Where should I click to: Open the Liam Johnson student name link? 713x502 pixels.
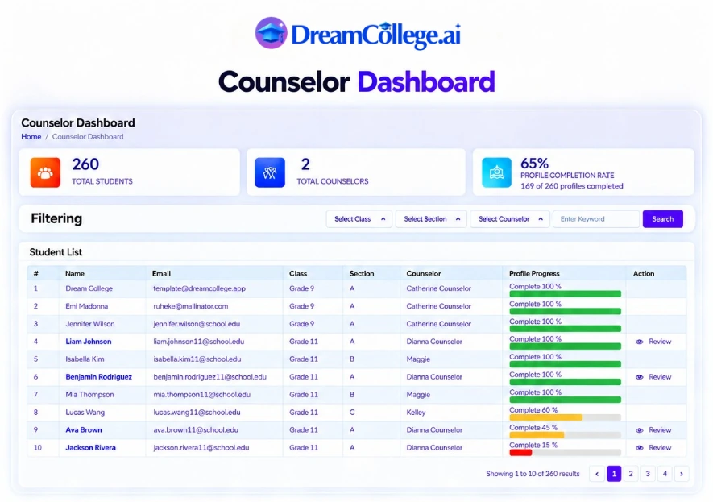point(88,342)
